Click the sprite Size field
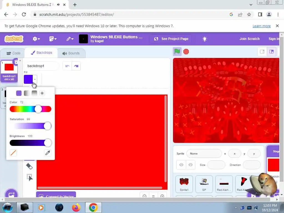This screenshot has width=284, height=213. [x=216, y=165]
